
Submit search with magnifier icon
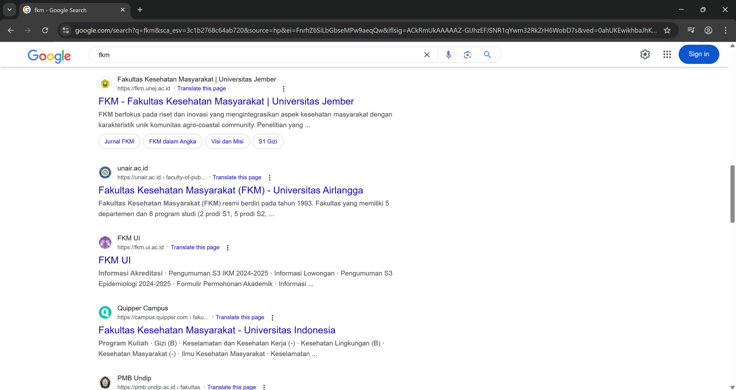[487, 55]
